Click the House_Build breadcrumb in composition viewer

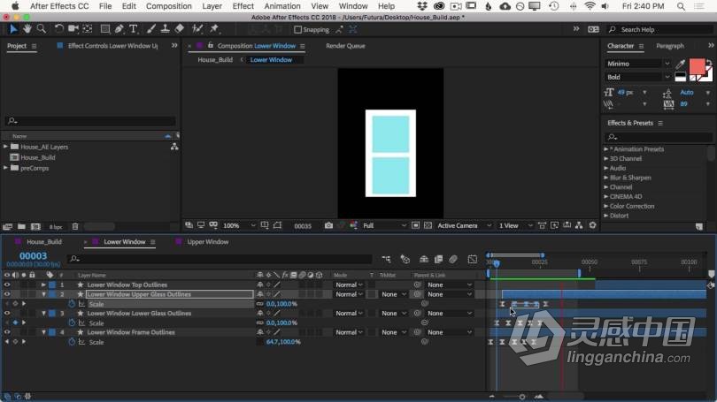click(215, 60)
